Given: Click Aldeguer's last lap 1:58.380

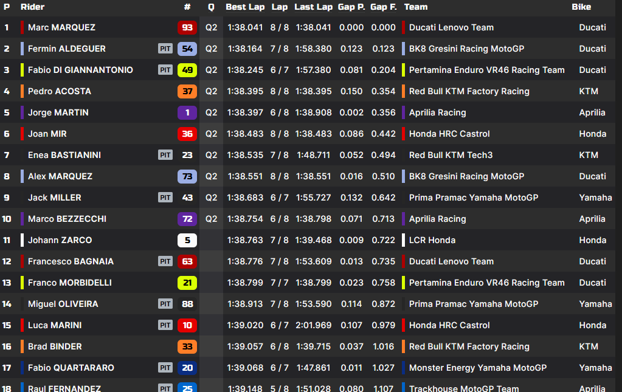Looking at the screenshot, I should click(x=313, y=49).
